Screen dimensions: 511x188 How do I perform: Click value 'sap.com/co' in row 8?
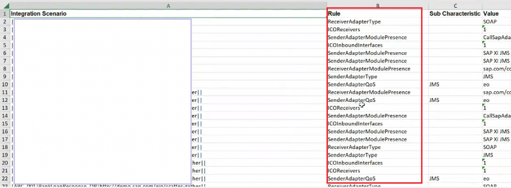tap(497, 69)
